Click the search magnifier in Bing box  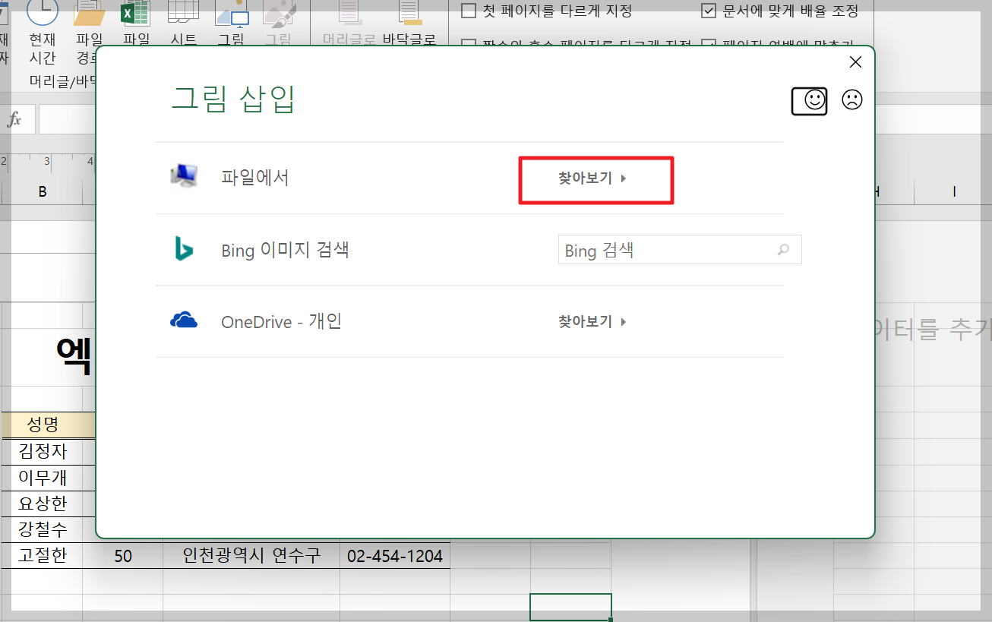783,249
